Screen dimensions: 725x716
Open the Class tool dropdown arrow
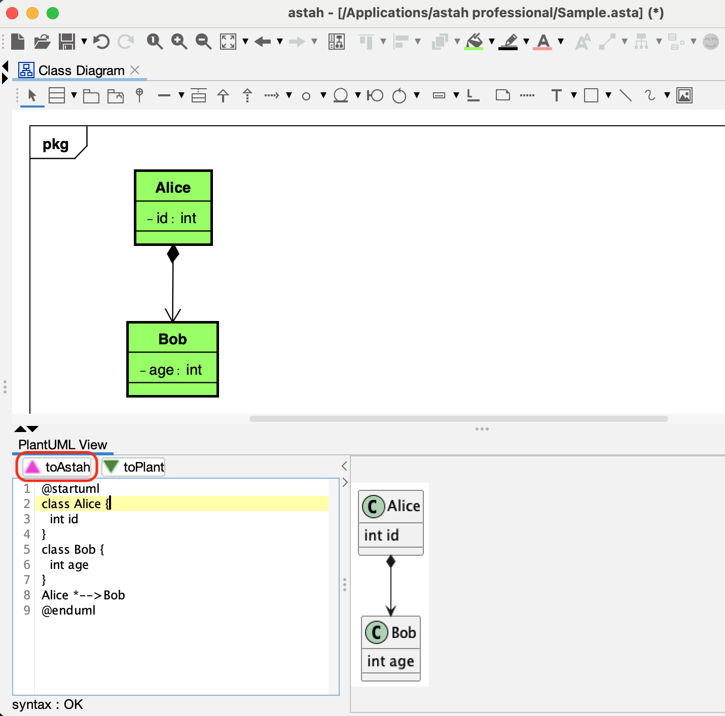pyautogui.click(x=74, y=95)
